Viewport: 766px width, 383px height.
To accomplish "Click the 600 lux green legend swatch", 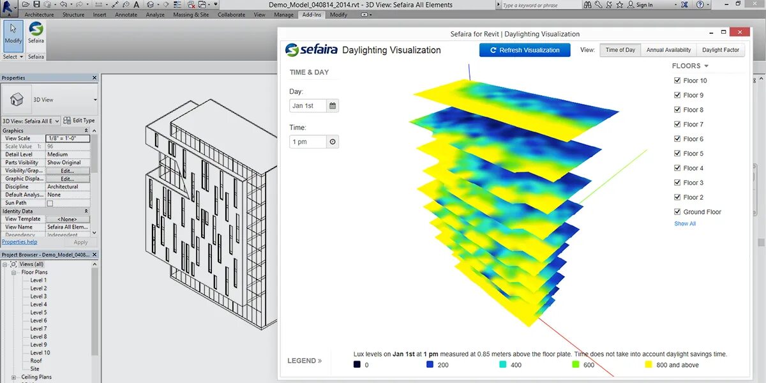I will tap(575, 364).
